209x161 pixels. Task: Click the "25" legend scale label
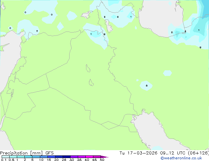coord(64,160)
